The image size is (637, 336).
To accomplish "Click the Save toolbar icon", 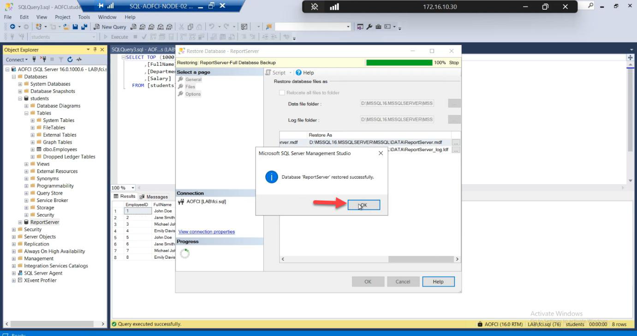I will pos(76,27).
